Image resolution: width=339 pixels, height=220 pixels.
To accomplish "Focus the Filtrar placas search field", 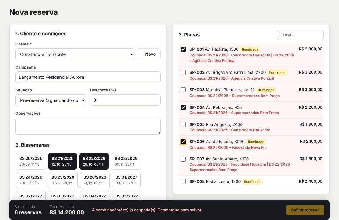I will click(x=300, y=35).
